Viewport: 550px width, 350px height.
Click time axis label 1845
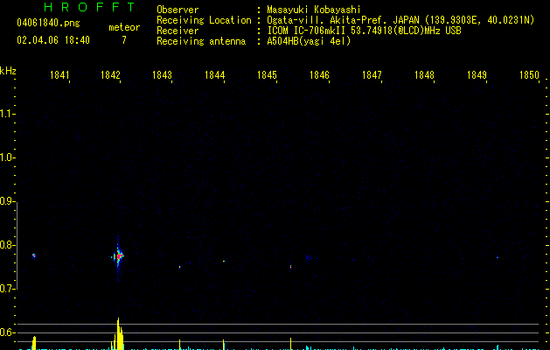pyautogui.click(x=267, y=75)
